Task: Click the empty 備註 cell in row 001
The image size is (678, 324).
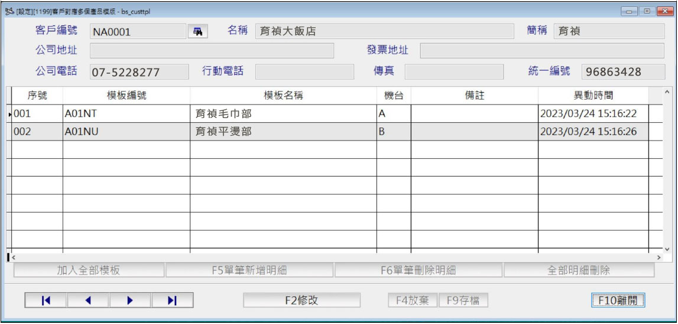Action: click(474, 114)
